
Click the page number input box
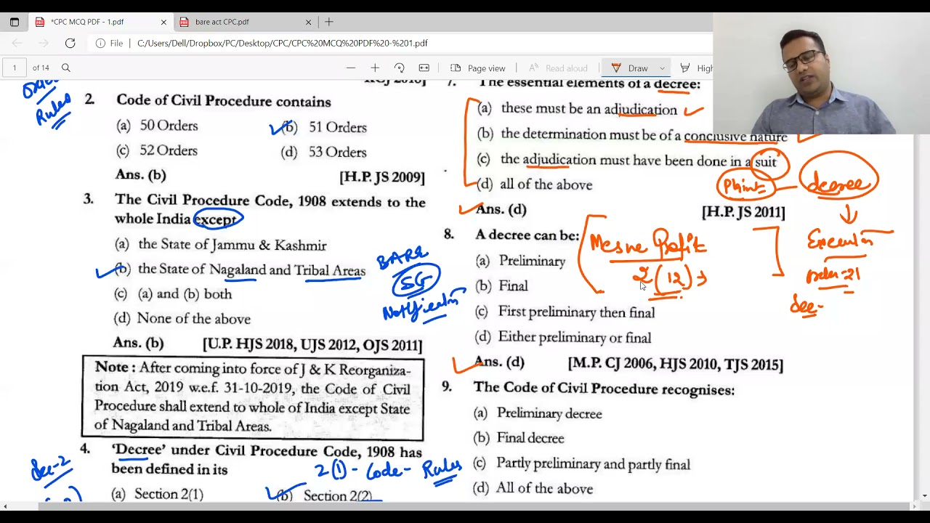click(x=14, y=68)
